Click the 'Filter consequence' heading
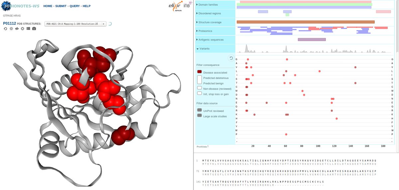The width and height of the screenshot is (399, 190). click(208, 65)
